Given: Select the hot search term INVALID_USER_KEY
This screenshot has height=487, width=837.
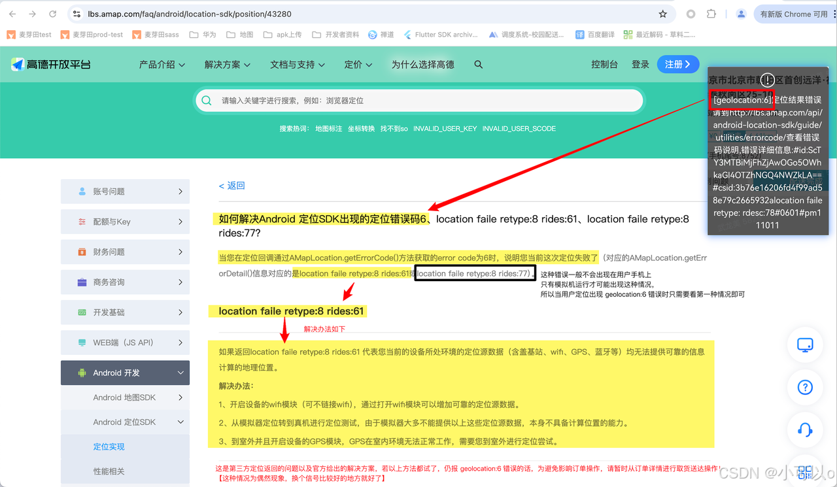Looking at the screenshot, I should (x=445, y=129).
